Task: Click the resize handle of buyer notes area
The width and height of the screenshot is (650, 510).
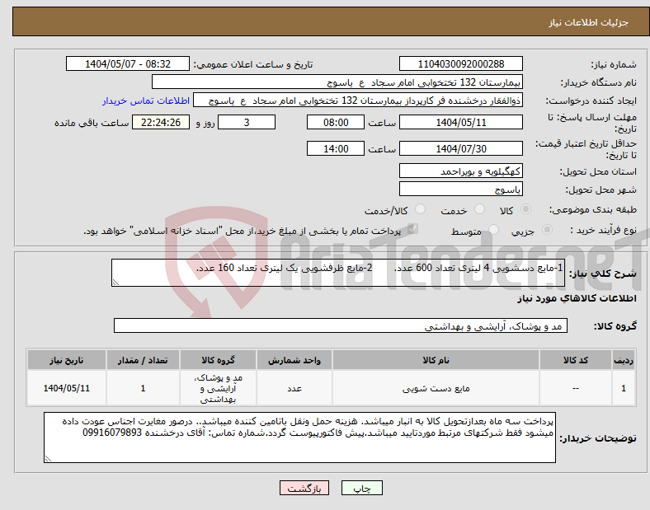Action: pyautogui.click(x=48, y=459)
